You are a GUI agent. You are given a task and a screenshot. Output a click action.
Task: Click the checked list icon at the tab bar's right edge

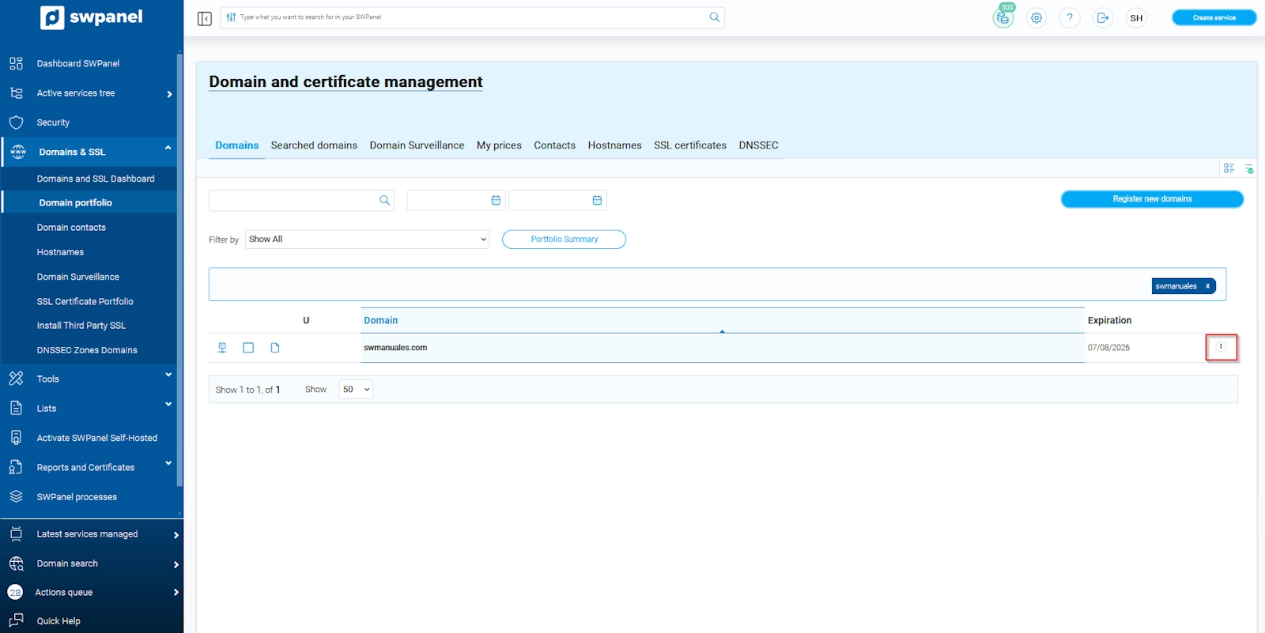tap(1248, 168)
